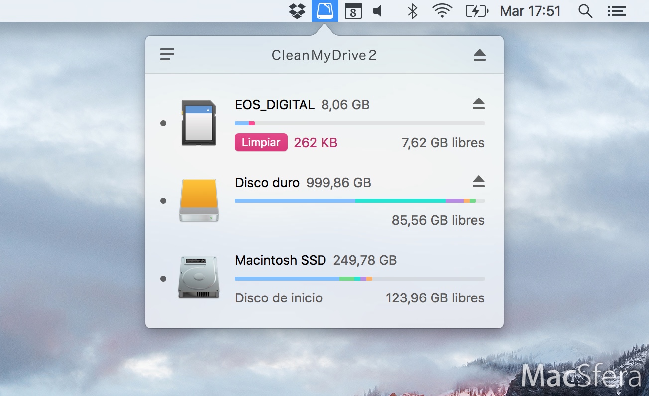Image resolution: width=649 pixels, height=396 pixels.
Task: Open Spotlight search magnifier
Action: [x=586, y=11]
